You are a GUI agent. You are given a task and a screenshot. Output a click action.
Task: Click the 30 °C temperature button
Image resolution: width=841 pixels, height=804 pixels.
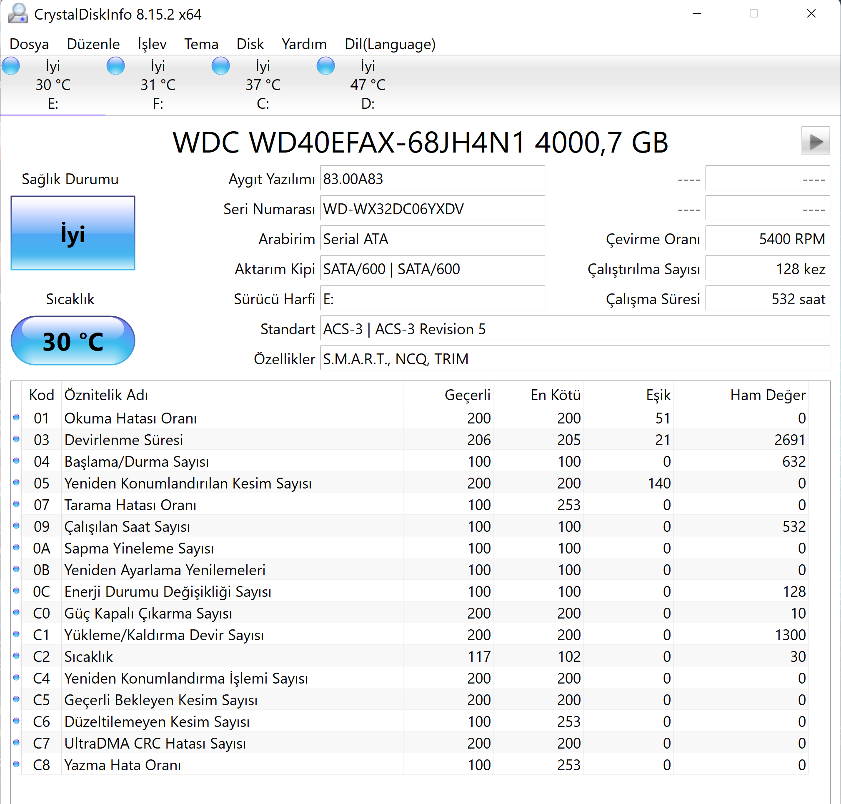[x=73, y=341]
